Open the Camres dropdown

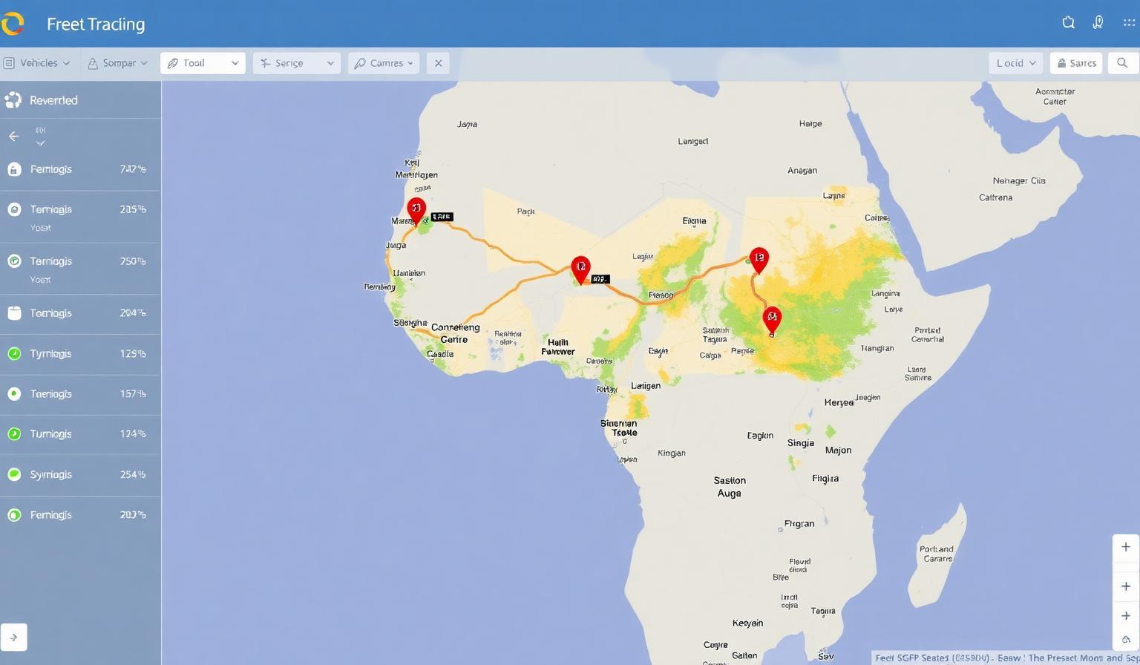point(384,63)
